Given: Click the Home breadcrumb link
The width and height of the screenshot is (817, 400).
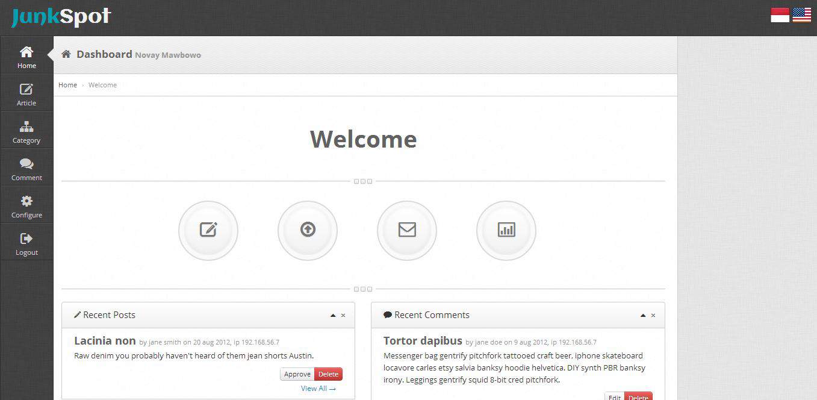Looking at the screenshot, I should (x=67, y=85).
